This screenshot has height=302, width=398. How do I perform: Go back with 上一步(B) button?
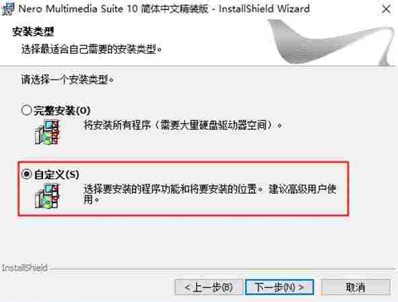209,287
